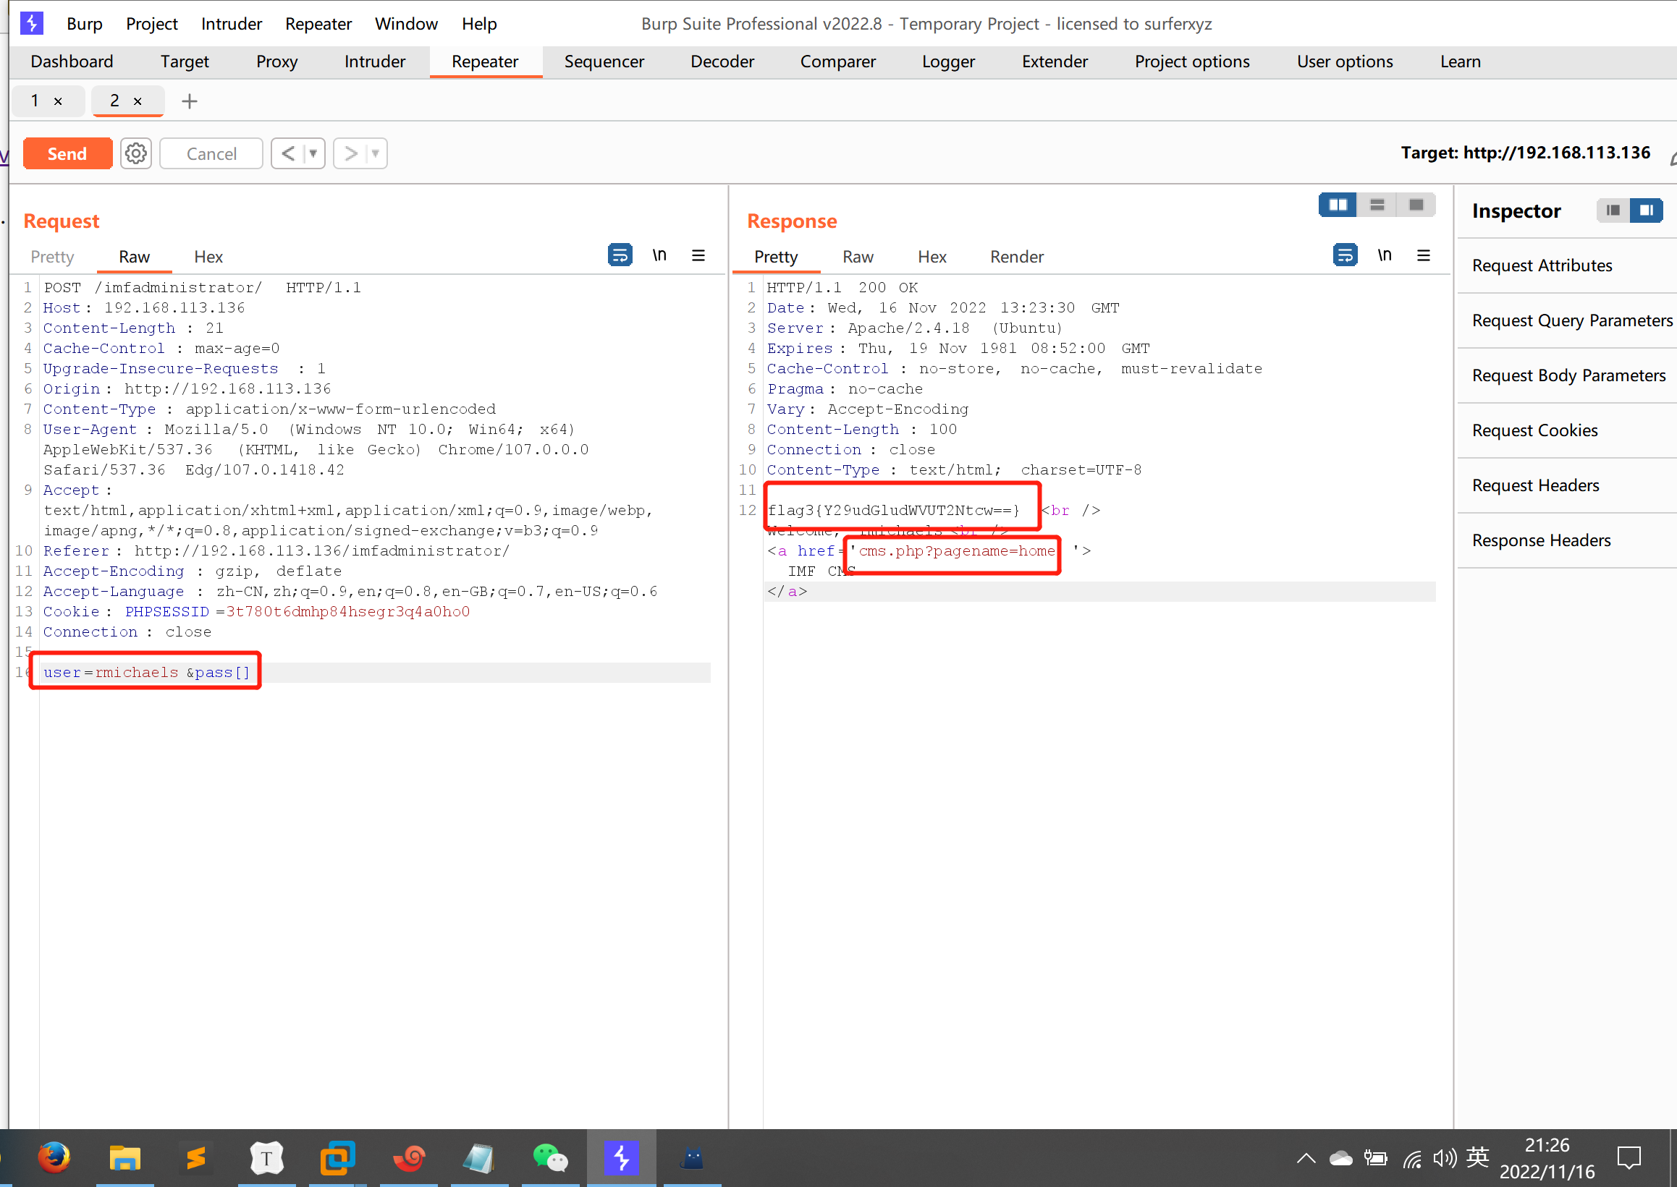1677x1187 pixels.
Task: Toggle word wrap in Request panel
Action: (620, 255)
